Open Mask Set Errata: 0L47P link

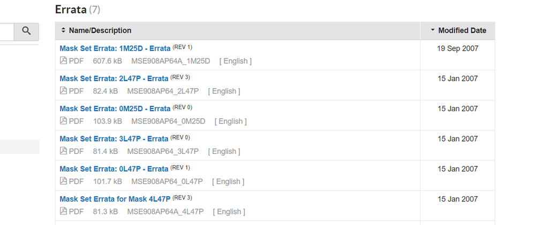click(114, 169)
